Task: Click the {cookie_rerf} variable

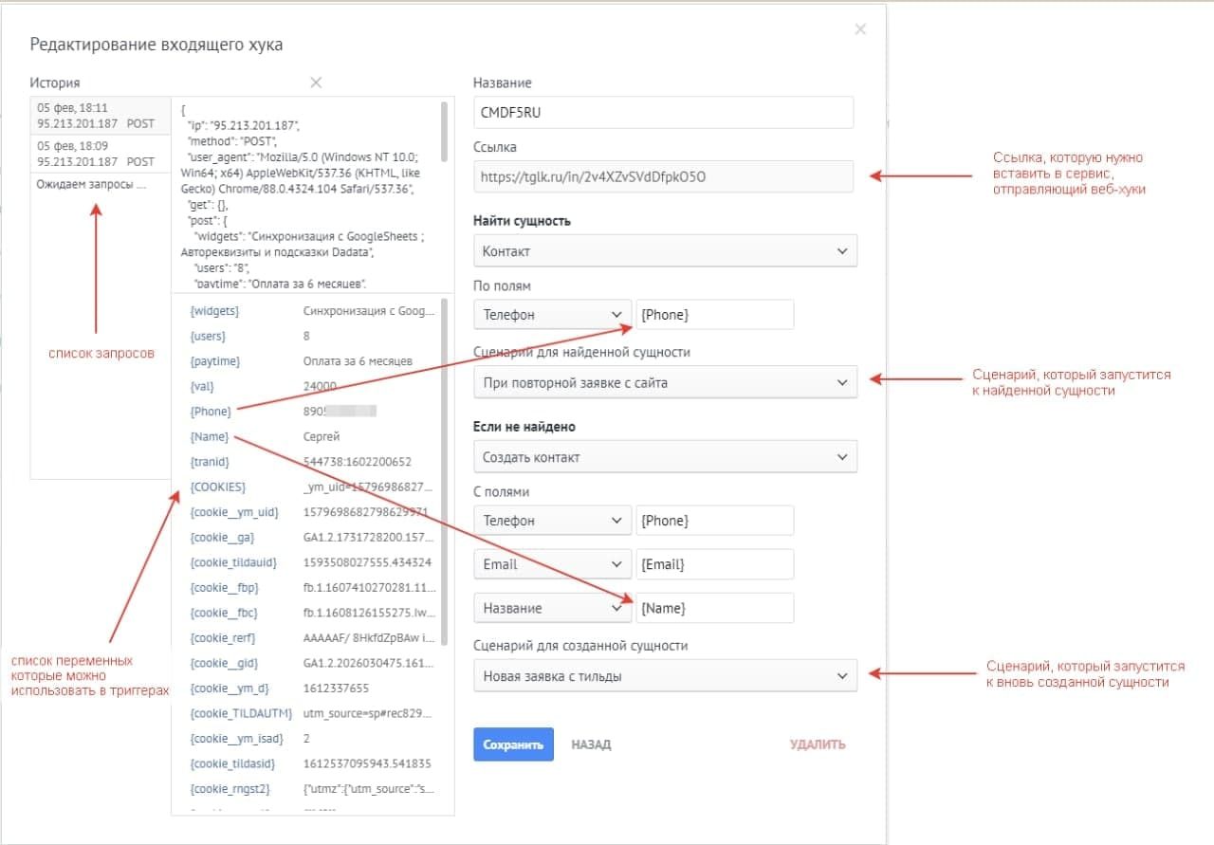Action: [223, 637]
